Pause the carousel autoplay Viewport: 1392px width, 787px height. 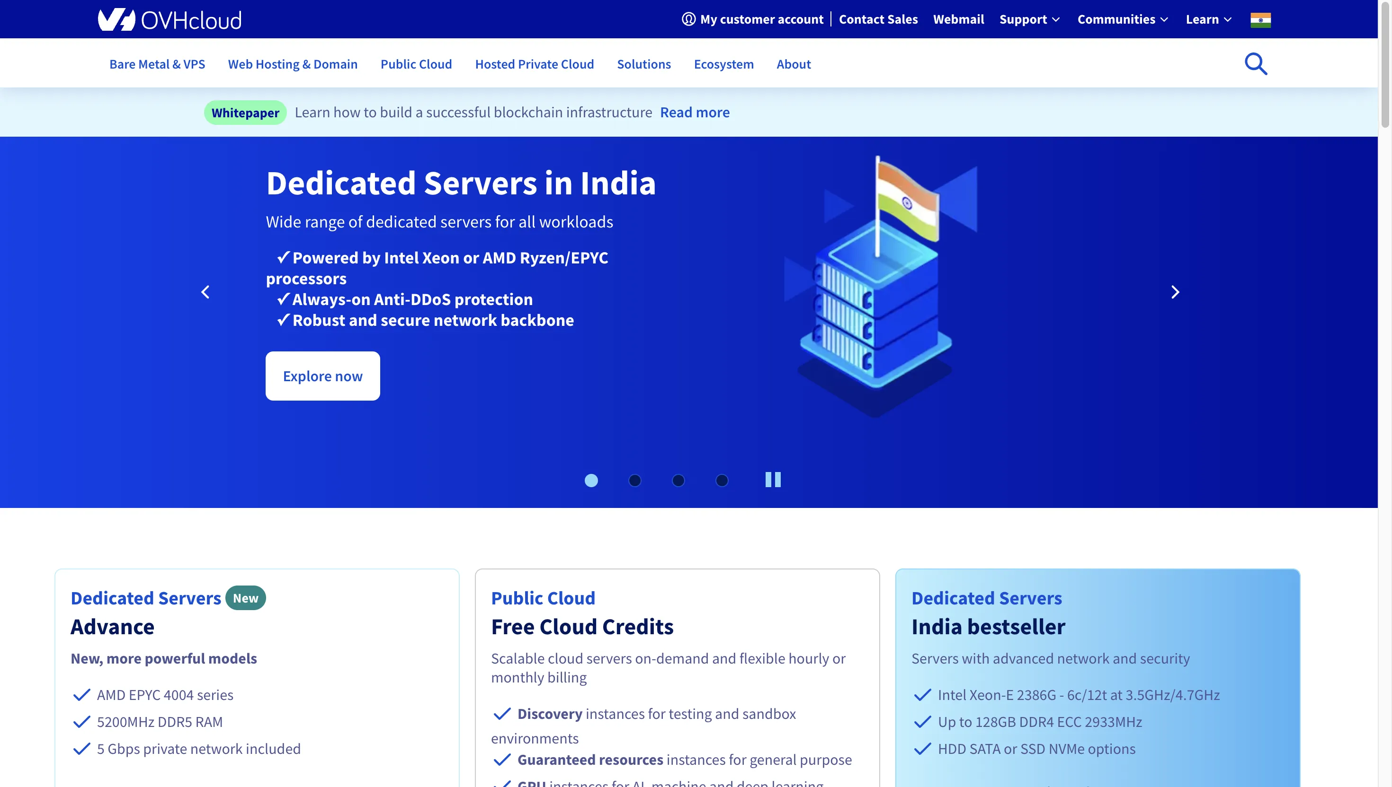(773, 480)
